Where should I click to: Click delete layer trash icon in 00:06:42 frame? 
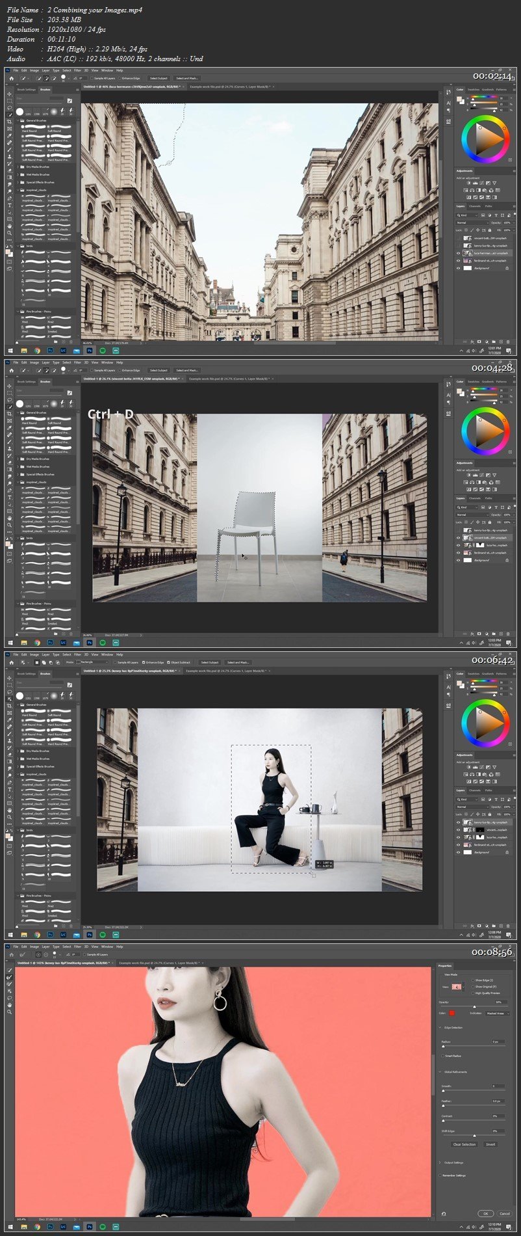509,925
